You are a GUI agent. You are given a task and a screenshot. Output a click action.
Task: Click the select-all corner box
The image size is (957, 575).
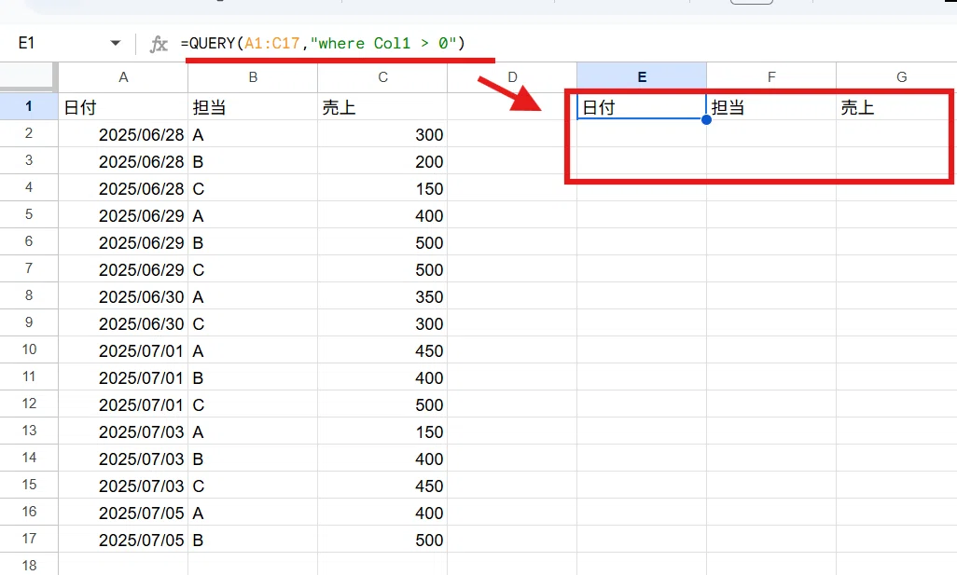[x=27, y=76]
